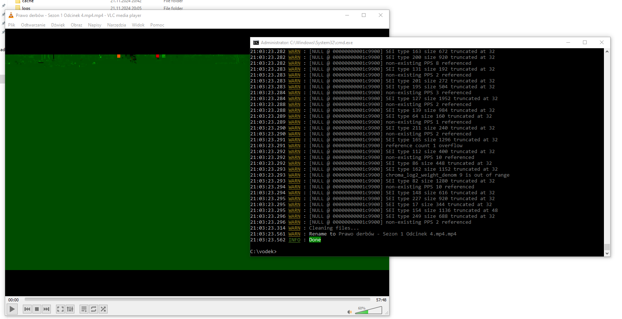Minimize the cmd.exe window

point(568,42)
